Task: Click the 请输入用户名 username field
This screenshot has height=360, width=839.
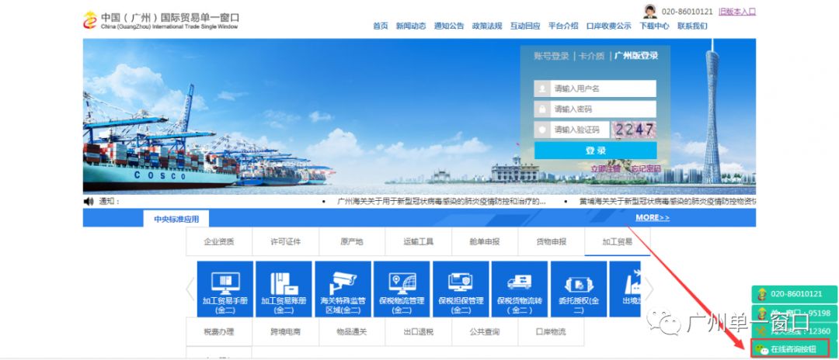Action: pyautogui.click(x=595, y=88)
